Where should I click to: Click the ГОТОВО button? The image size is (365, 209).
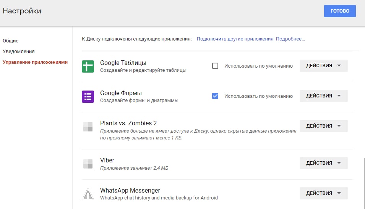(340, 11)
